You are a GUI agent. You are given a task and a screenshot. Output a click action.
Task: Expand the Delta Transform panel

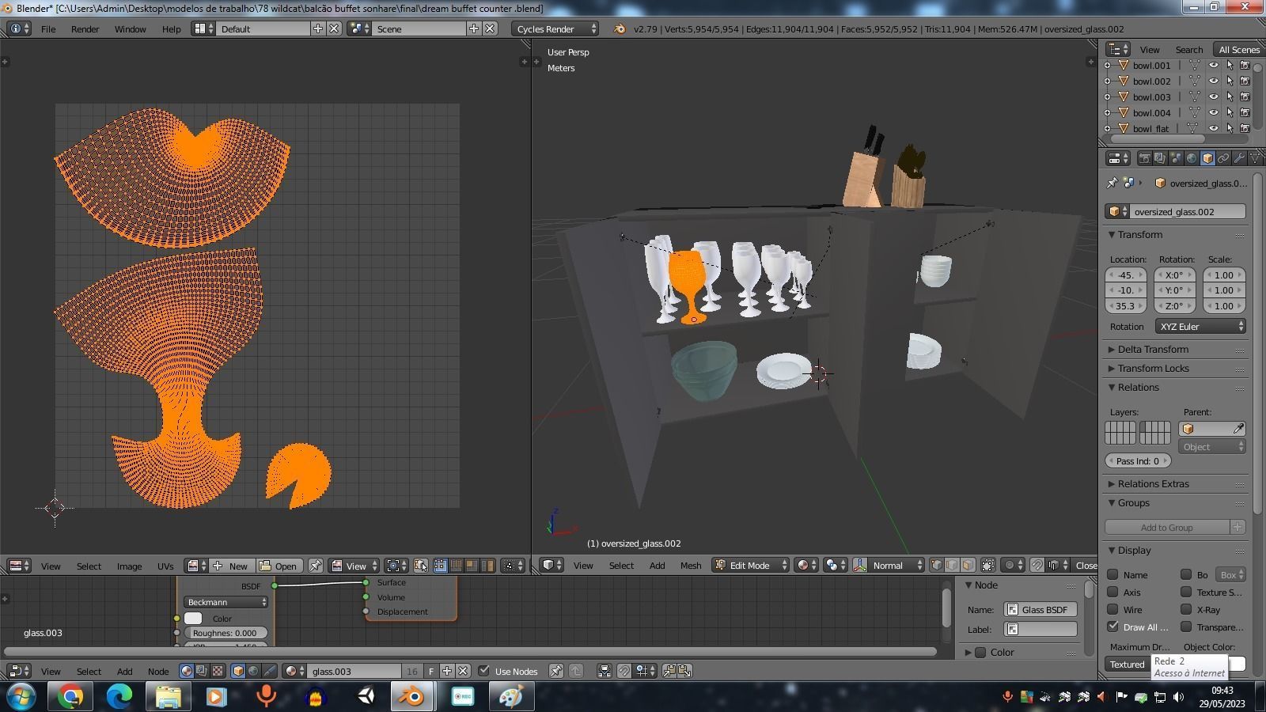coord(1153,350)
